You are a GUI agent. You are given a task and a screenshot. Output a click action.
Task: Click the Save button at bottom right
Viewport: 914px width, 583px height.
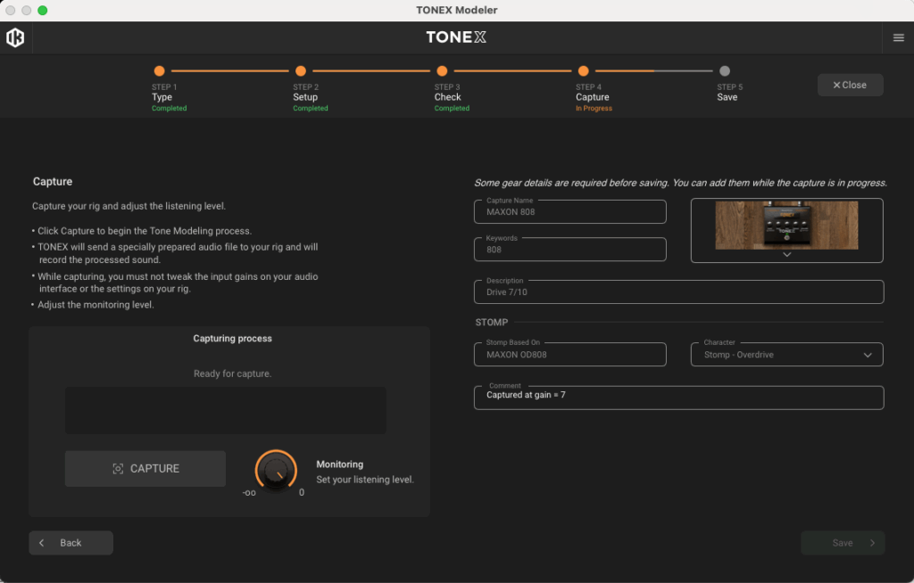pyautogui.click(x=843, y=543)
